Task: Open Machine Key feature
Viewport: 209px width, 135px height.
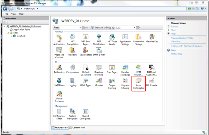Action: [152, 38]
